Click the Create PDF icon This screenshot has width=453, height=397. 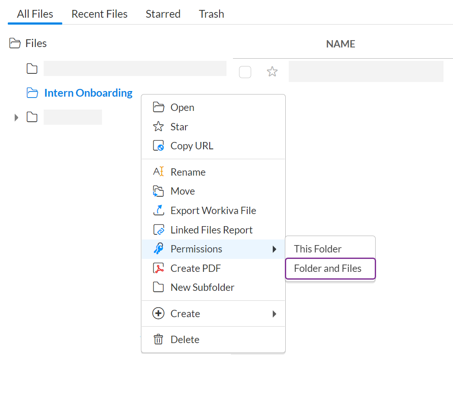coord(159,268)
